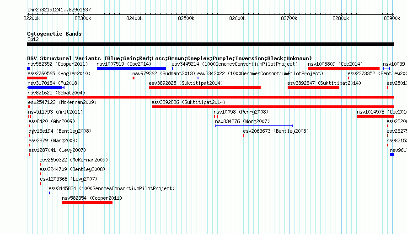Click esv3445214 (1000GenomesConsortiumPilotProject) label
Screen dimensions: 407x234
235,64
